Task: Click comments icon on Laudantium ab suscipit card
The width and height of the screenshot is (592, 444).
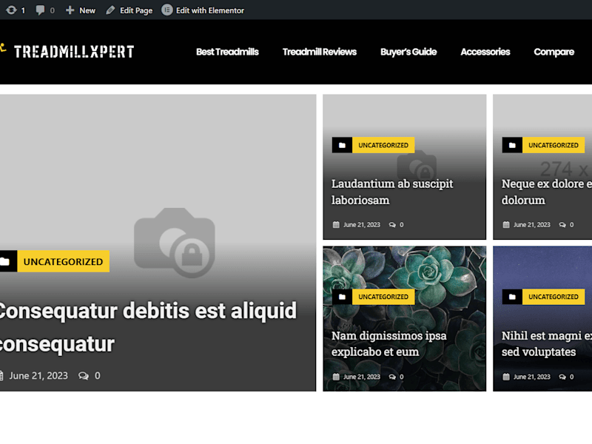Action: [x=393, y=225]
